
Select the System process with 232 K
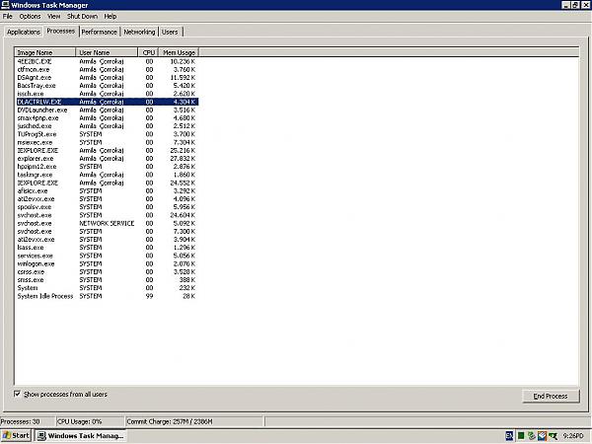point(108,288)
